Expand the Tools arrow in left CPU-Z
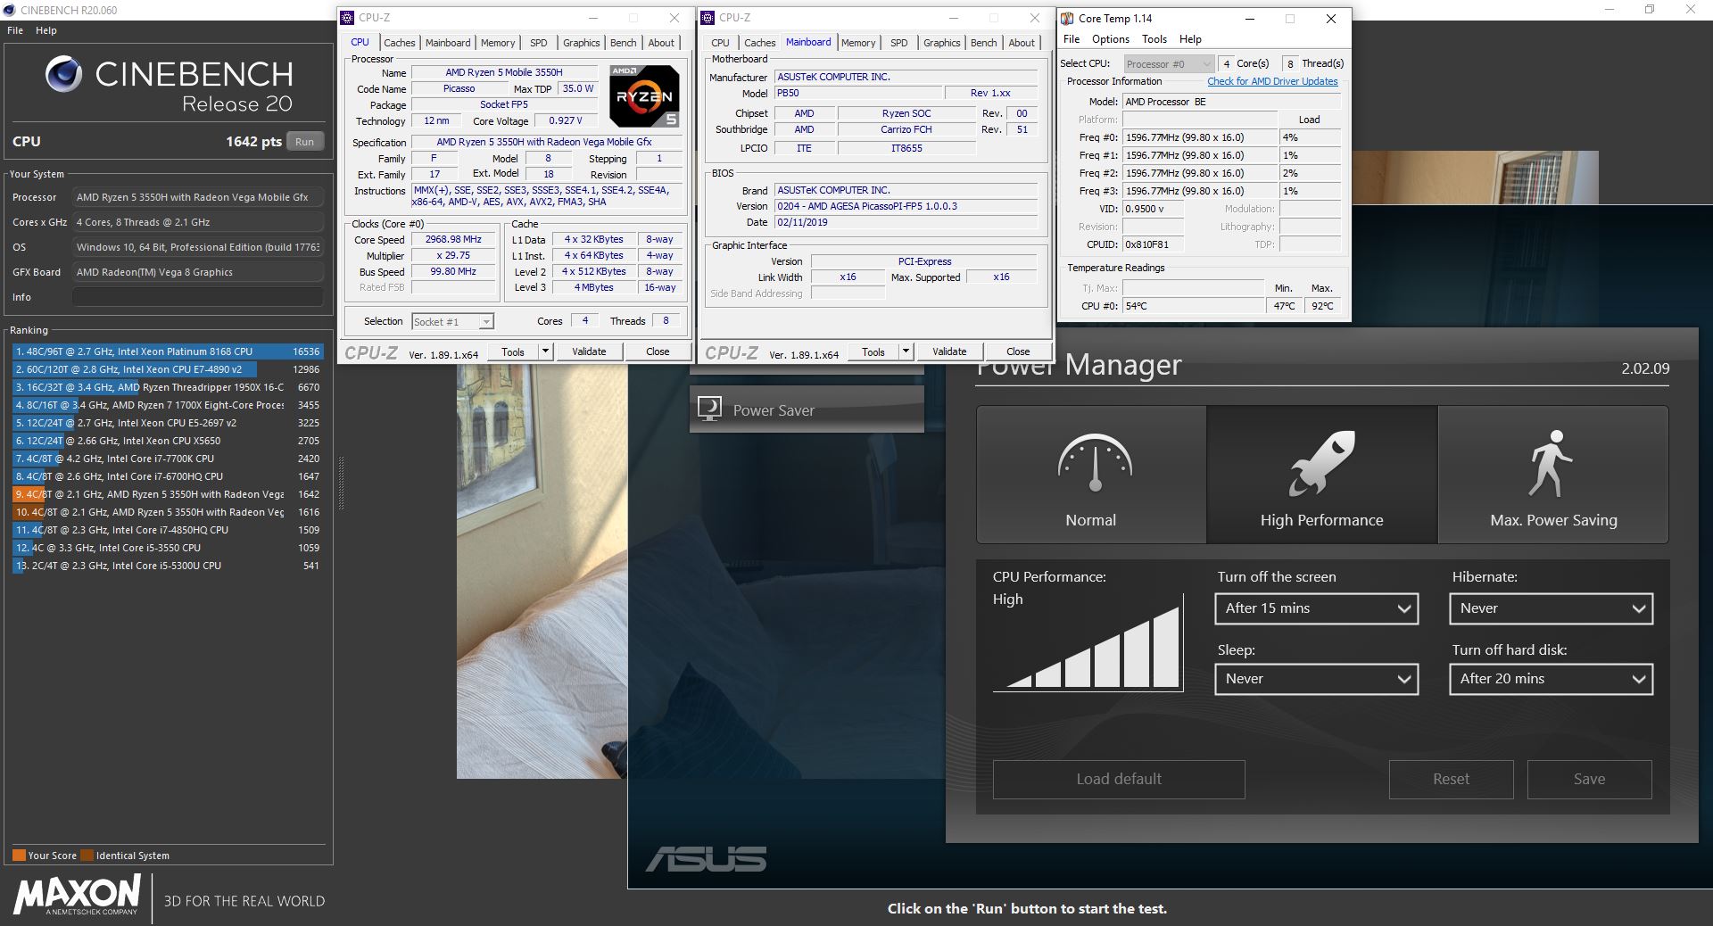This screenshot has width=1713, height=926. coord(545,351)
